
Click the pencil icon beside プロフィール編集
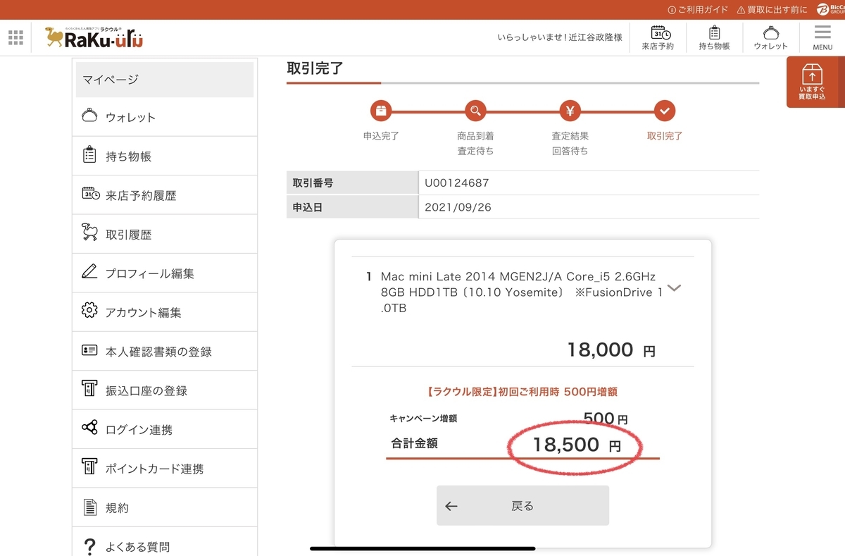89,272
